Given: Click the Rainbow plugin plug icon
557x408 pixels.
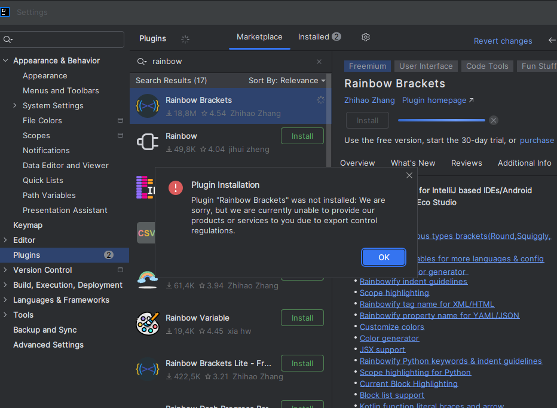Looking at the screenshot, I should pyautogui.click(x=148, y=142).
